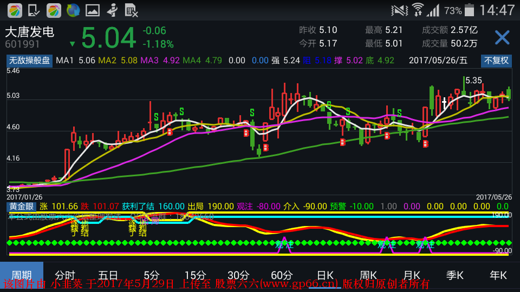Close the stock chart with the X icon
520x292 pixels.
tap(502, 37)
